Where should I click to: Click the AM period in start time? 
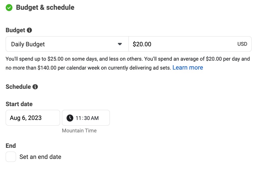95,118
